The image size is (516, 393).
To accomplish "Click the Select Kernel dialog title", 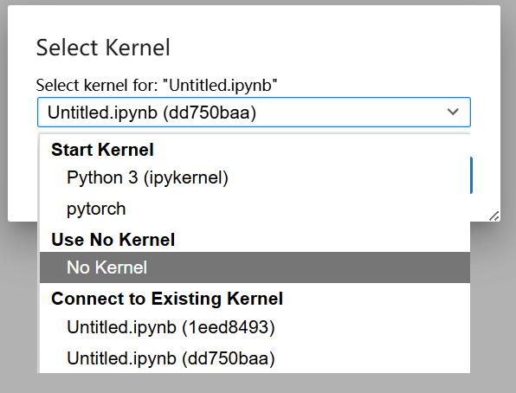I will click(x=103, y=48).
